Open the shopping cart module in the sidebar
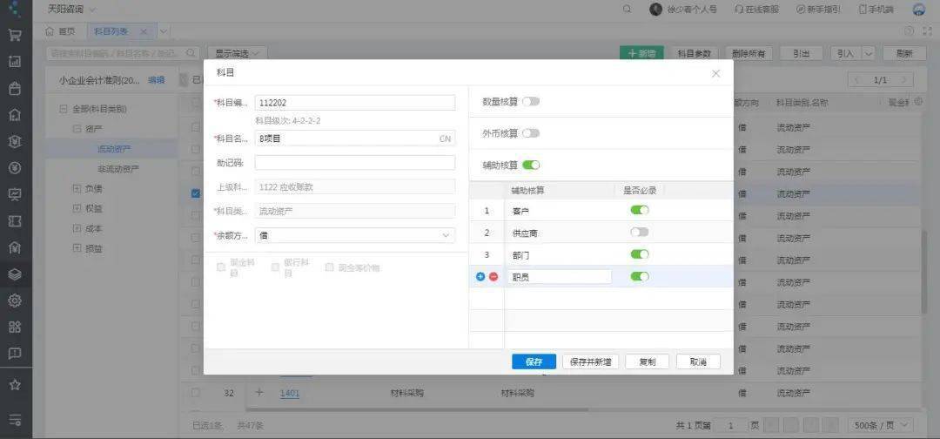 pos(15,36)
